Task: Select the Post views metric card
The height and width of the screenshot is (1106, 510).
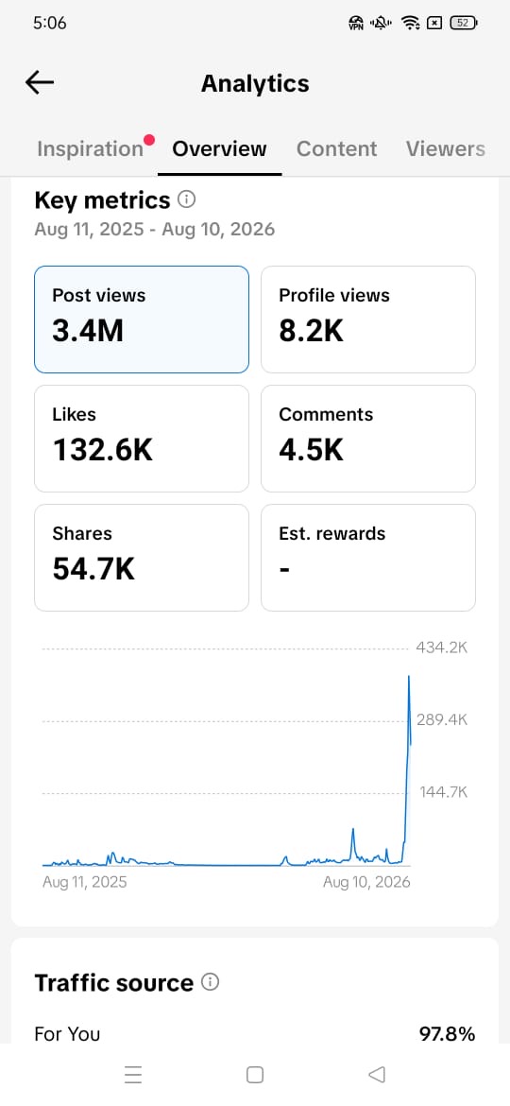Action: point(142,319)
